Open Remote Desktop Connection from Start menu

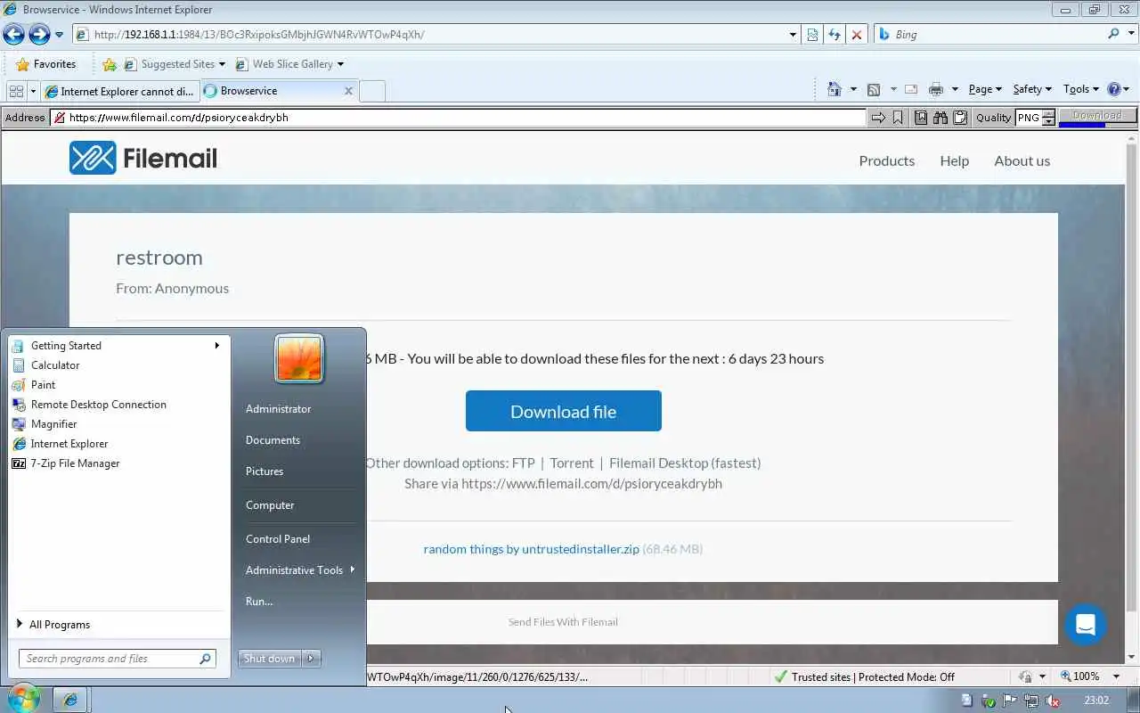tap(118, 405)
